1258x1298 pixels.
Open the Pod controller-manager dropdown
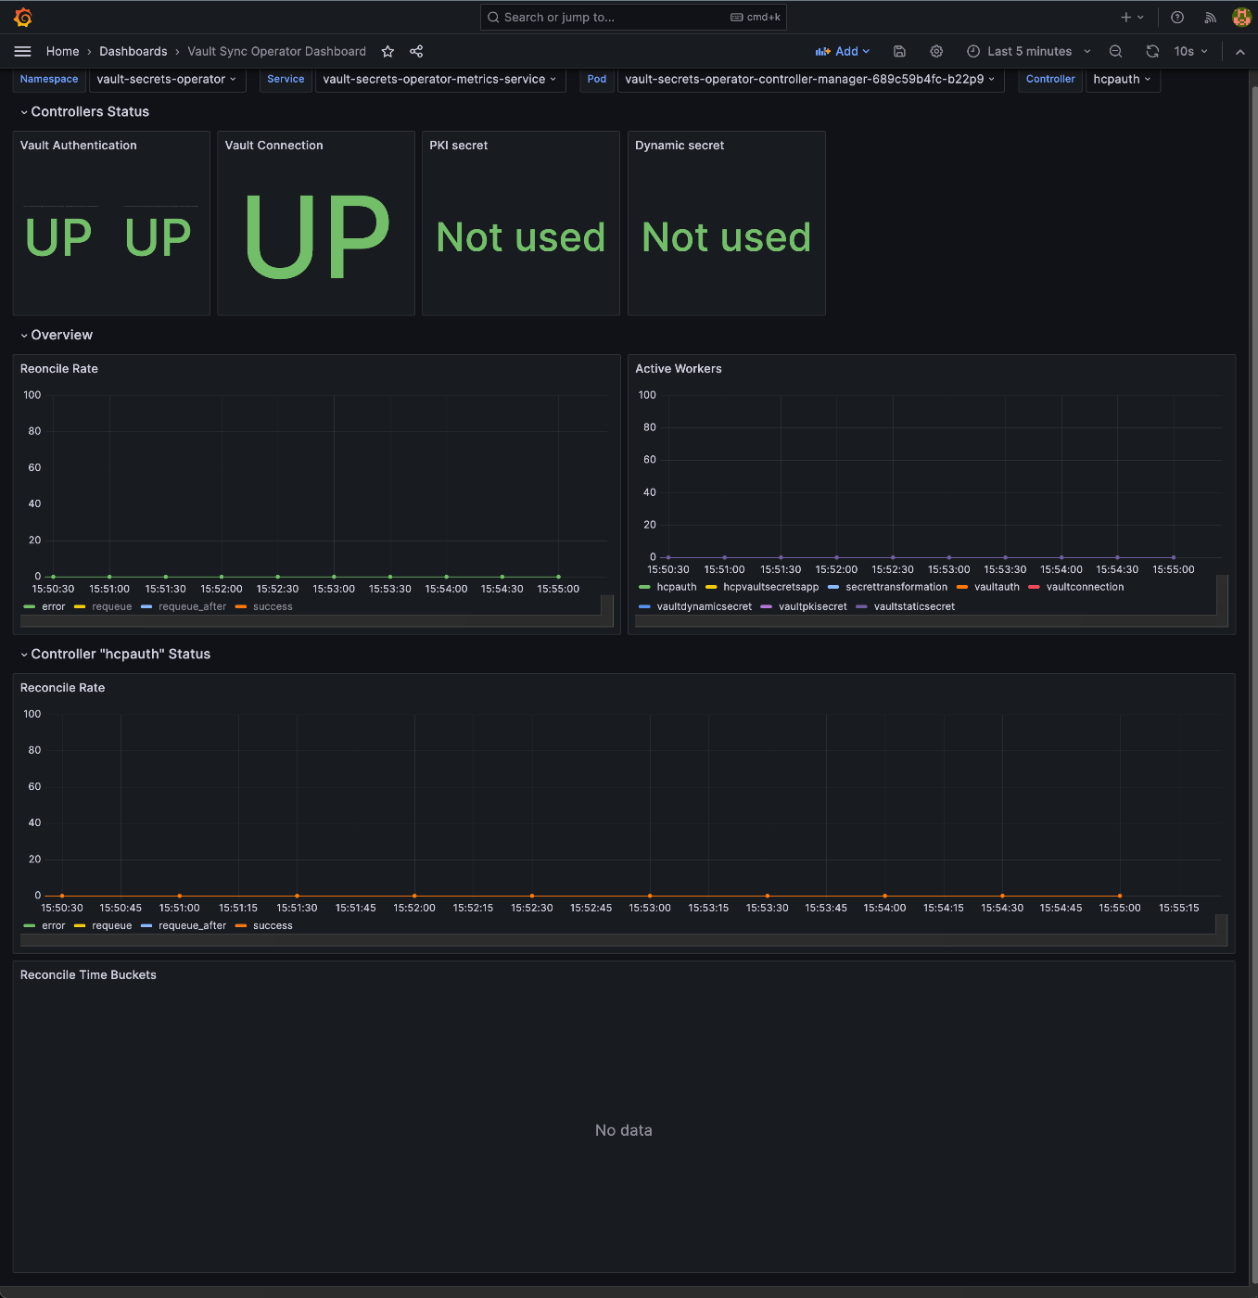pos(810,79)
